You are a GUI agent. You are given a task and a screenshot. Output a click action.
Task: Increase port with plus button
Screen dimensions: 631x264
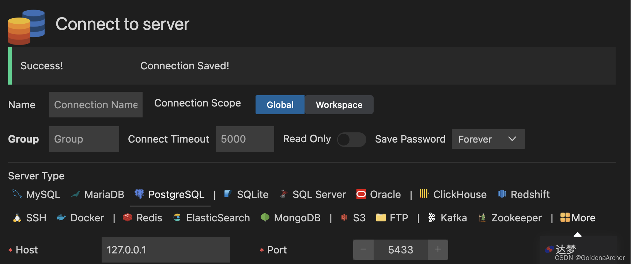coord(438,249)
